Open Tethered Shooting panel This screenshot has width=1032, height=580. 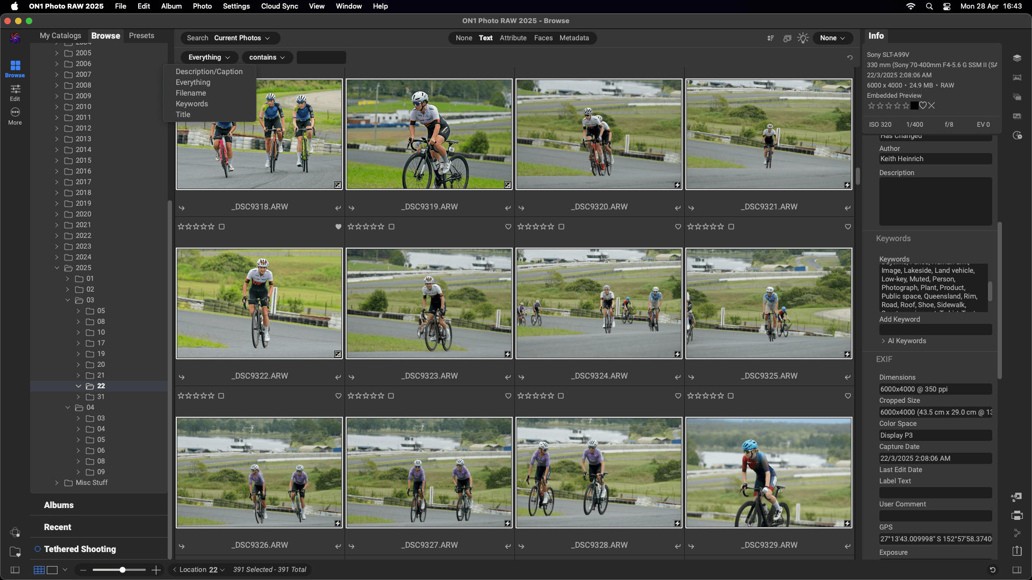(x=80, y=549)
